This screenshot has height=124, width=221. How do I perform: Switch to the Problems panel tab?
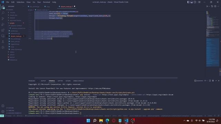(x=32, y=81)
